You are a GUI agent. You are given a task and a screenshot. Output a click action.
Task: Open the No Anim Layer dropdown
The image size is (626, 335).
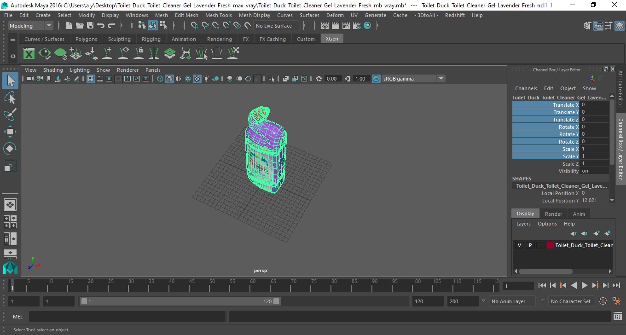coord(513,301)
